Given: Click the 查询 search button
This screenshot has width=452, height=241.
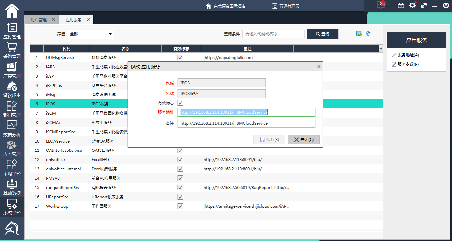Looking at the screenshot, I should 322,34.
